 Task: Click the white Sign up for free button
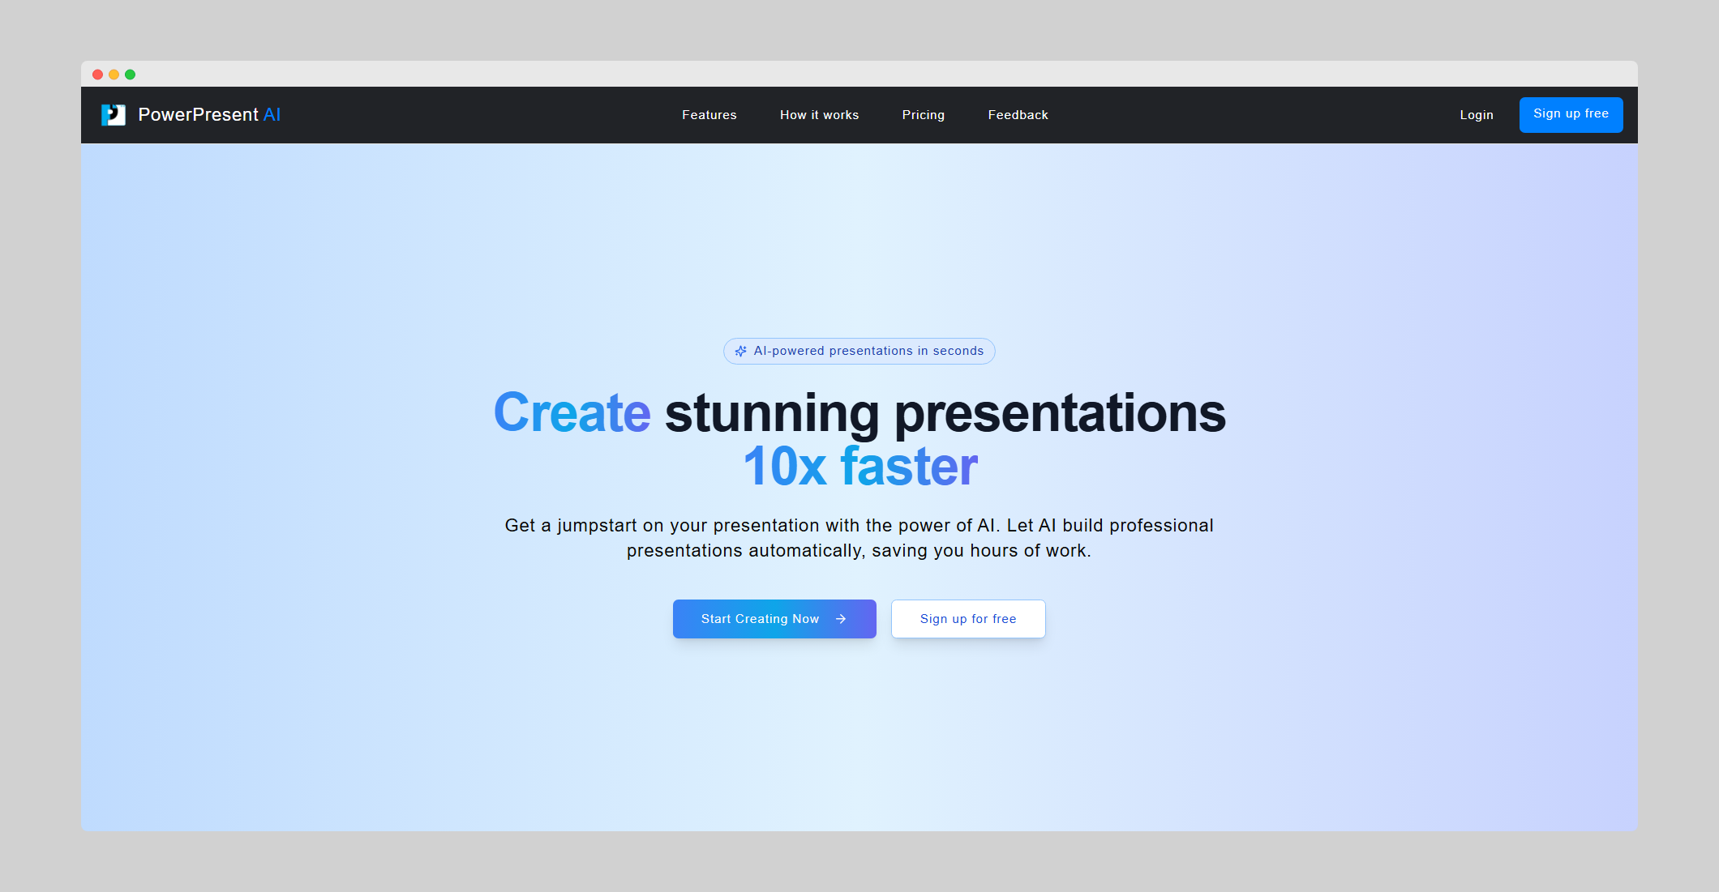pyautogui.click(x=968, y=618)
